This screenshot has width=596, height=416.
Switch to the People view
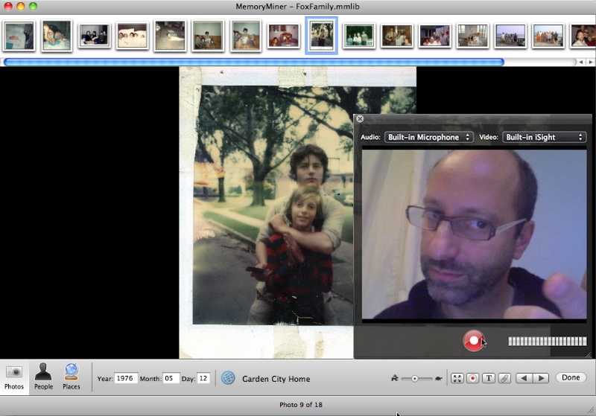(43, 377)
